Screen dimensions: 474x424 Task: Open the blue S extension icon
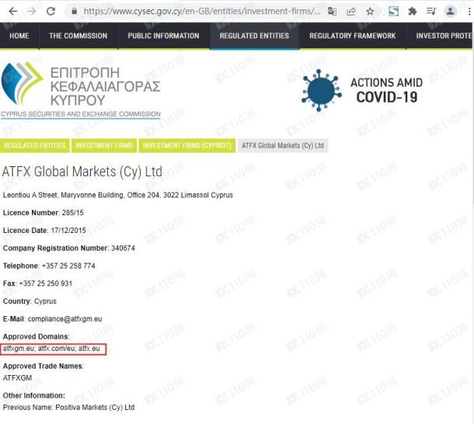(x=393, y=12)
